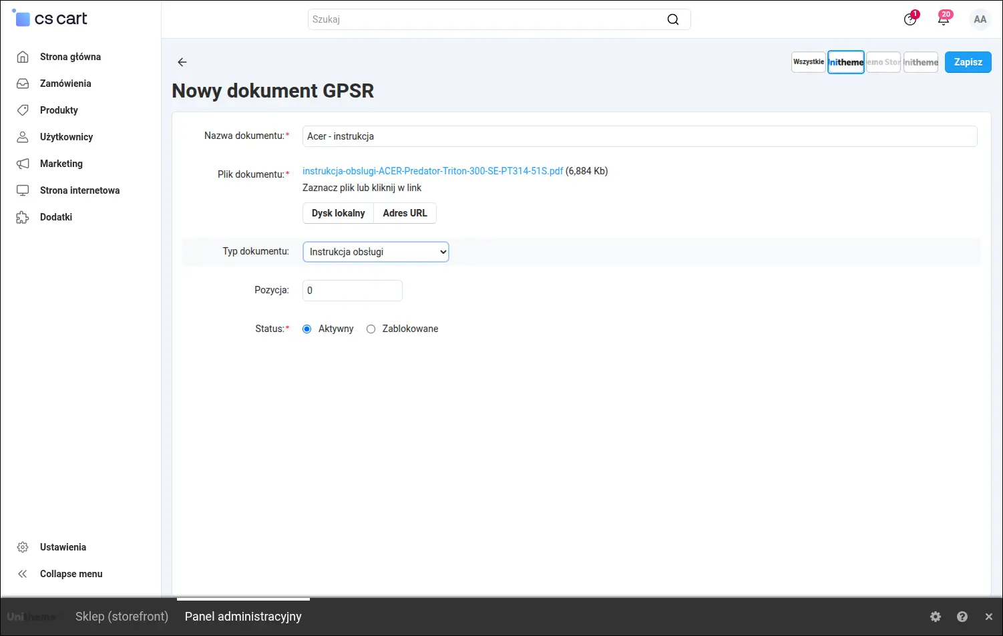Open the Typ dokumentu dropdown

point(376,252)
